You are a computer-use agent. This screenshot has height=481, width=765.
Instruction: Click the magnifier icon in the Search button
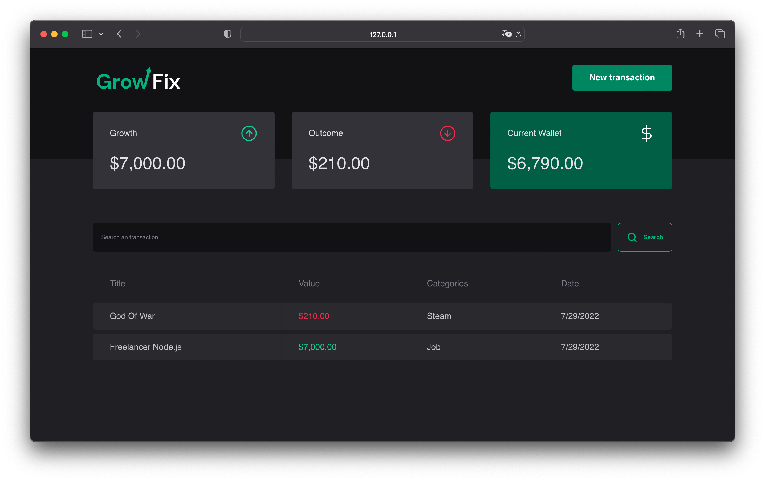[x=632, y=237]
